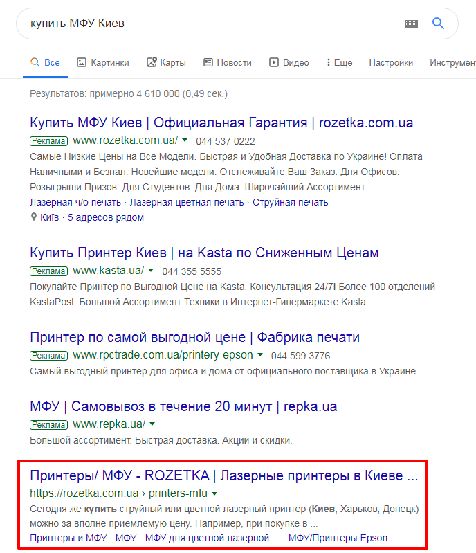Image resolution: width=476 pixels, height=553 pixels.
Task: Open sitelink МФУ для цветной лазерной
Action: pos(212,538)
